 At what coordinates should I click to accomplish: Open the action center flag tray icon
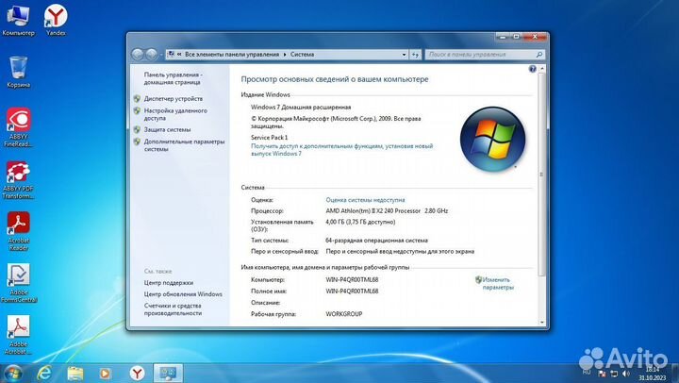click(x=602, y=374)
